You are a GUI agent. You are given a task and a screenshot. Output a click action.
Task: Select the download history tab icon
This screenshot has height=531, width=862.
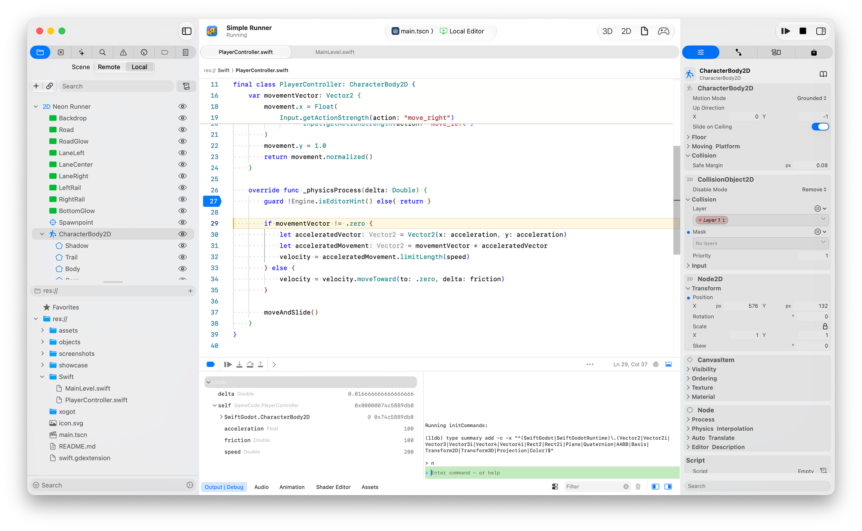814,52
